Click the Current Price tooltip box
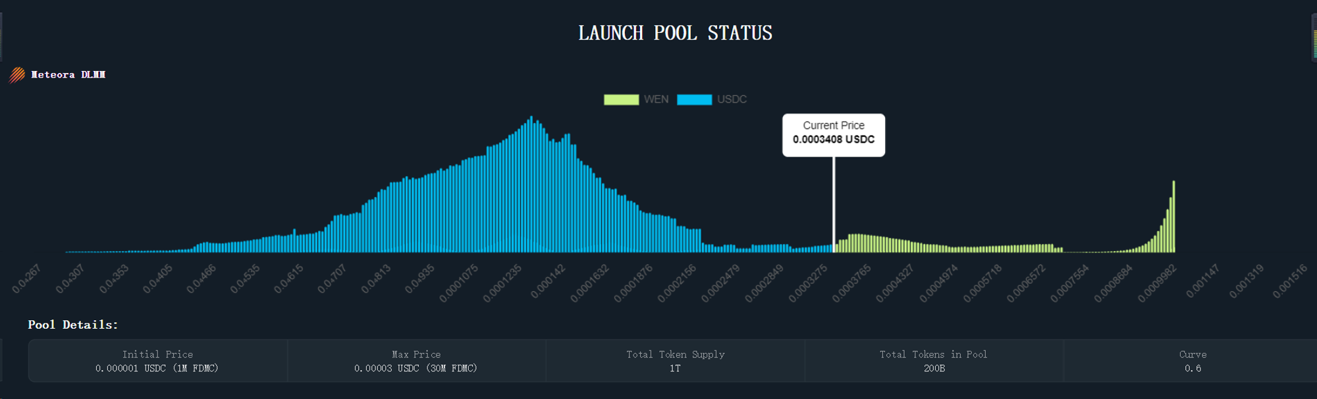1317x399 pixels. (833, 135)
